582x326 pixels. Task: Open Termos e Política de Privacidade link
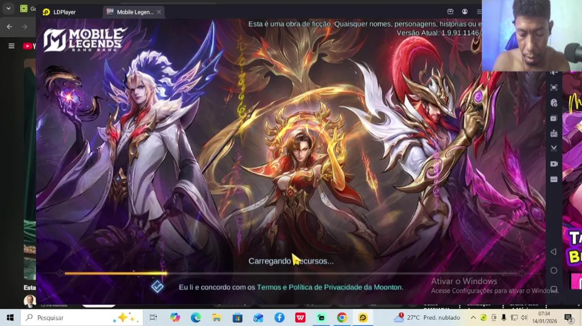pos(330,287)
